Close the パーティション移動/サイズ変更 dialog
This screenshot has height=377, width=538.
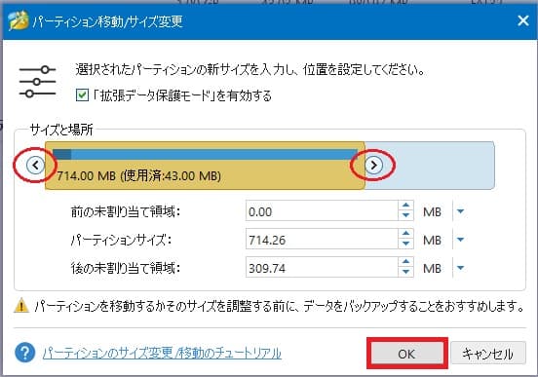(523, 20)
